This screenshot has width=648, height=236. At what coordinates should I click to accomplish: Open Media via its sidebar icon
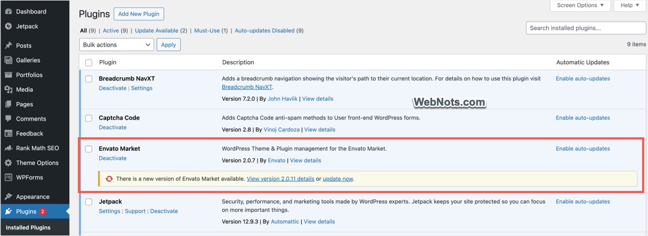point(9,90)
